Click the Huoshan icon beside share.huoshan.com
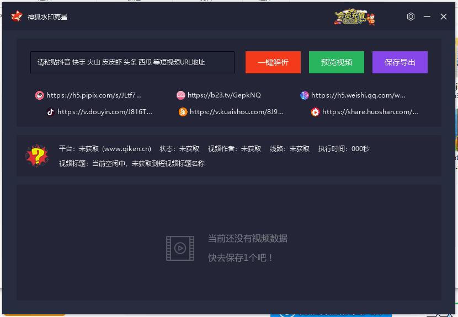The image size is (458, 317). tap(315, 112)
